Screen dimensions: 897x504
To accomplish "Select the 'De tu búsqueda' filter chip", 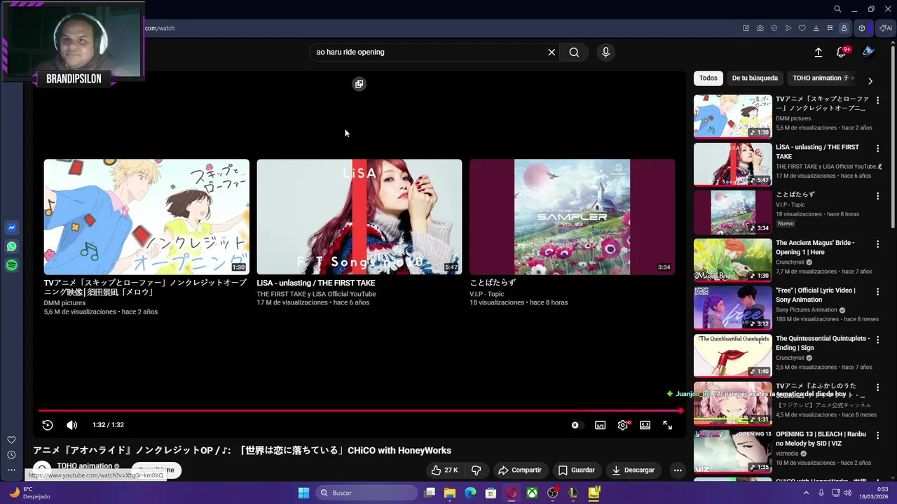I will point(755,78).
